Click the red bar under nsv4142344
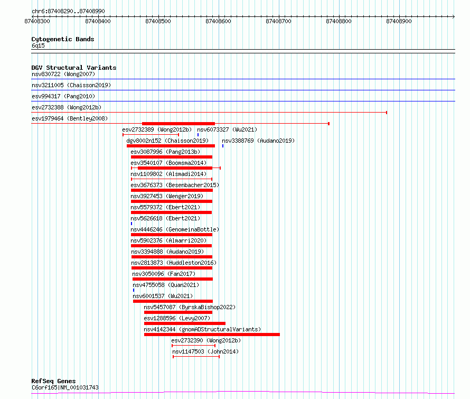This screenshot has width=470, height=399. coord(212,335)
